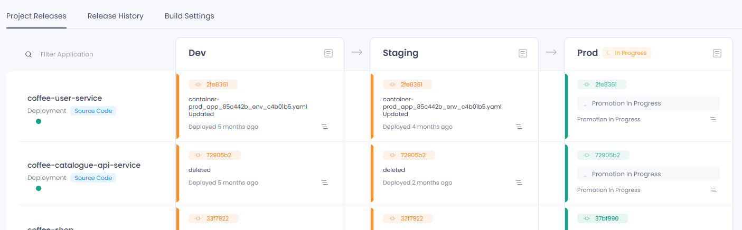Switch to the Release History tab
The height and width of the screenshot is (230, 742).
click(x=116, y=16)
